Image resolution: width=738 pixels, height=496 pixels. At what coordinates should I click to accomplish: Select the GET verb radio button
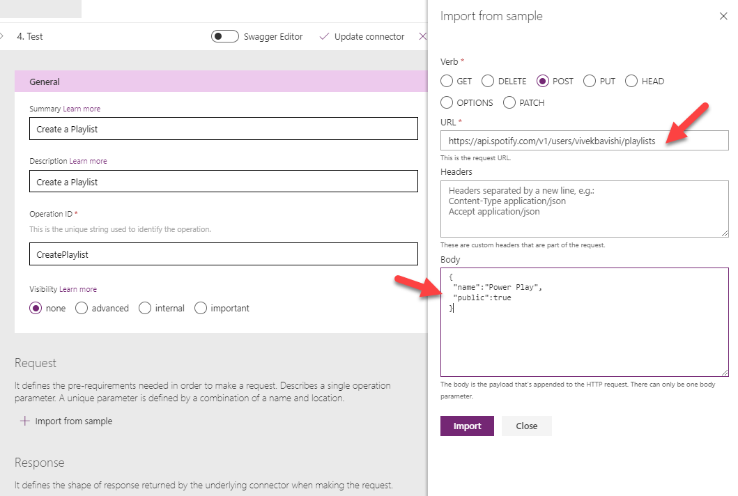tap(447, 81)
